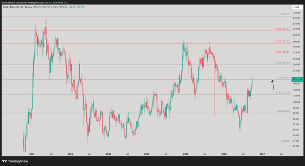Click the 2021 label on time axis
Screen dimensions: 305x166
point(32,154)
